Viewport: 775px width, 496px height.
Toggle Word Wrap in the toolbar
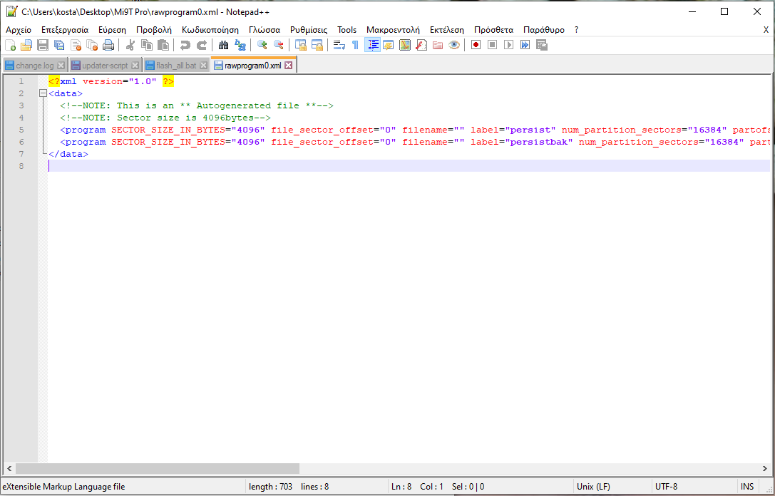click(x=339, y=45)
